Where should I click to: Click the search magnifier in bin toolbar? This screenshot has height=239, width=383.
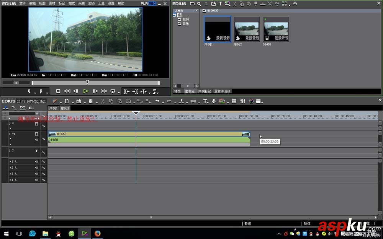(x=199, y=4)
